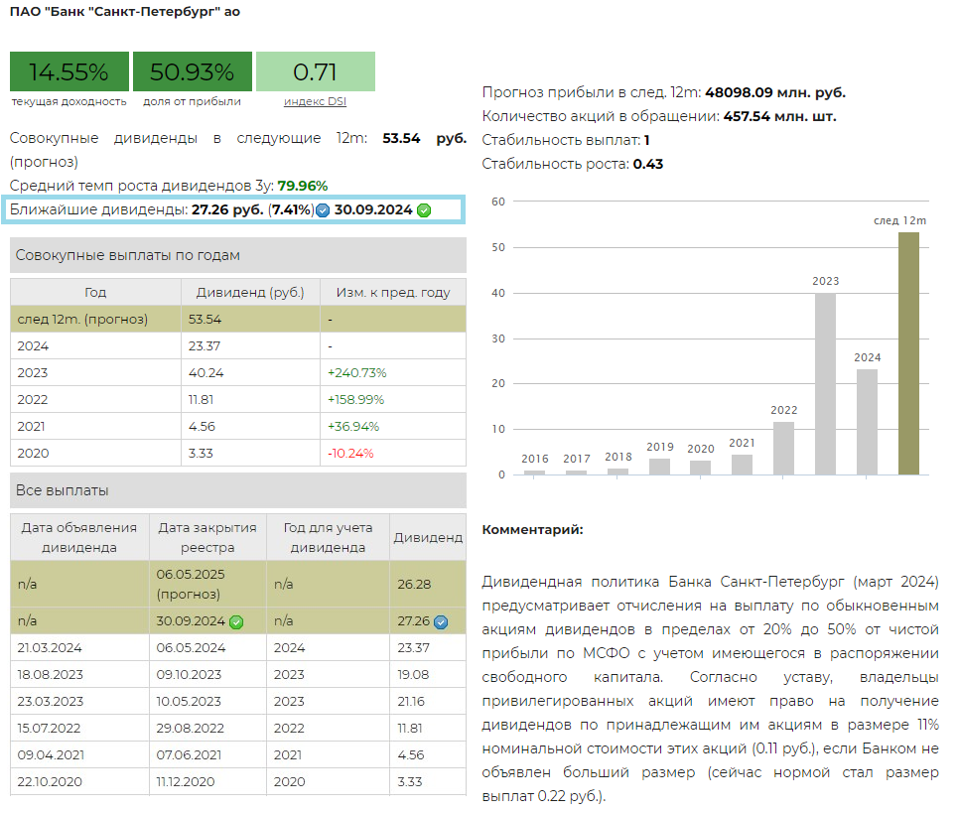Click the 14.55% current yield badge

69,72
